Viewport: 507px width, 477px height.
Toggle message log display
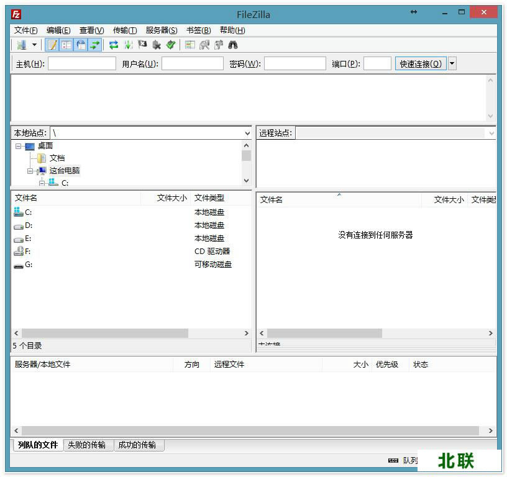click(x=52, y=45)
